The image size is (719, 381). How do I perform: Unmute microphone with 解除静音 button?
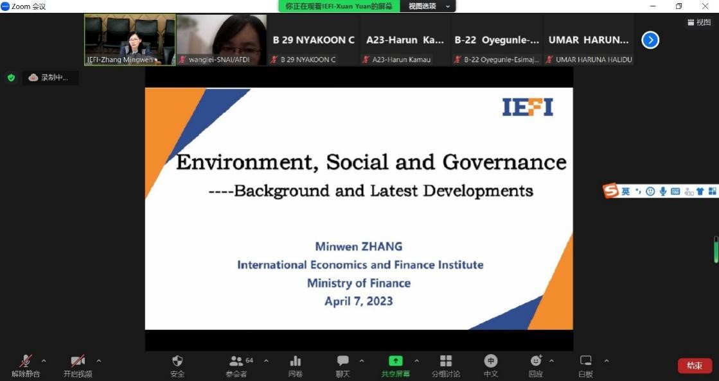point(26,362)
